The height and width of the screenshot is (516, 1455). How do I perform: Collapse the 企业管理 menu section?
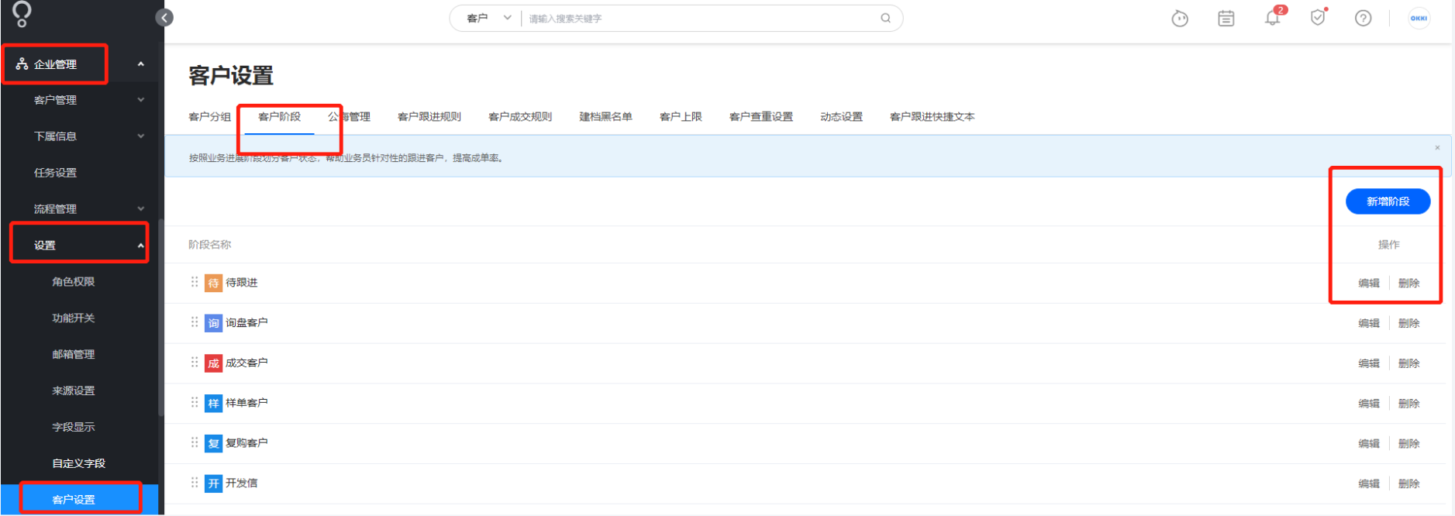[140, 64]
